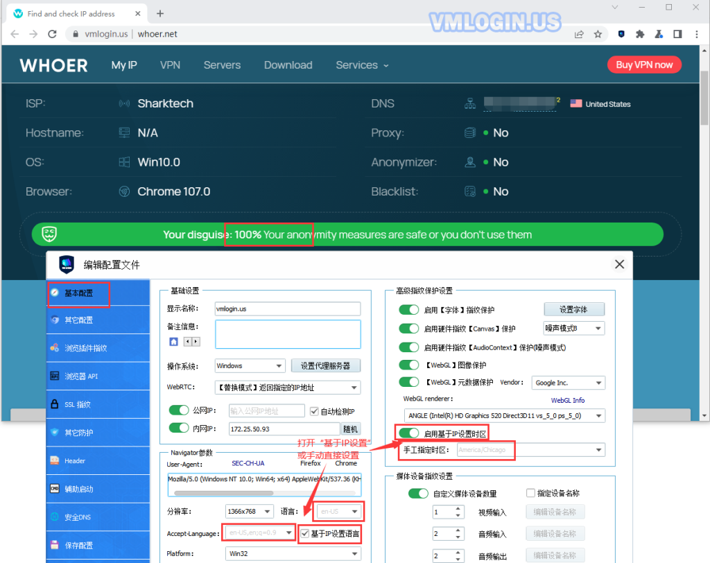Reload the whoer.net page
The width and height of the screenshot is (710, 563).
(52, 34)
